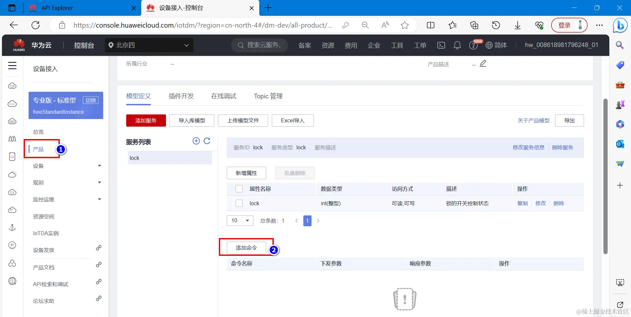Click the link icon next to 论坛求助
The image size is (631, 317).
pyautogui.click(x=99, y=299)
